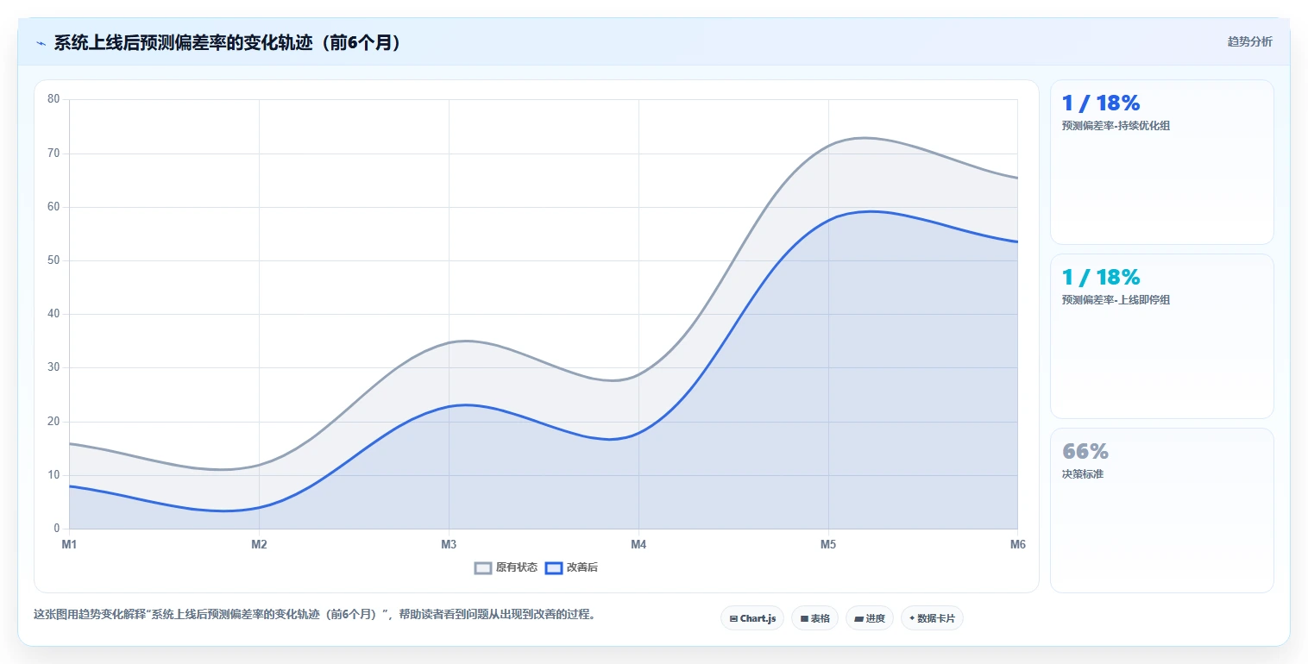Click the 66% 决策标准 card
The width and height of the screenshot is (1308, 664).
coord(1161,511)
